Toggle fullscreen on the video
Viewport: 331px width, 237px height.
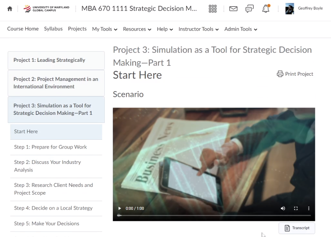point(296,208)
